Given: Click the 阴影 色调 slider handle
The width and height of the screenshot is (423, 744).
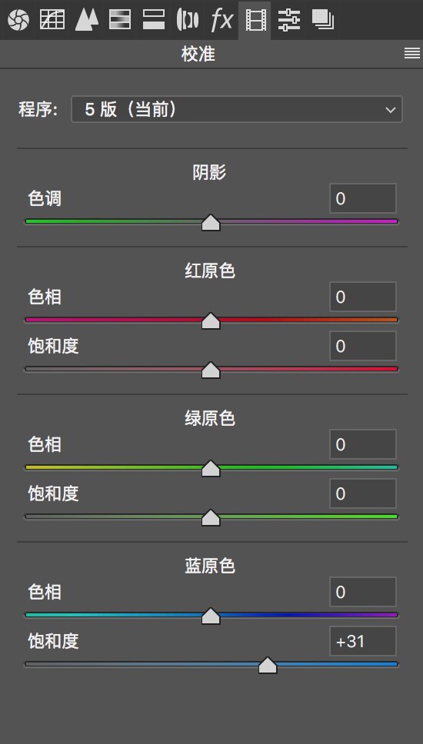Looking at the screenshot, I should pos(211,223).
